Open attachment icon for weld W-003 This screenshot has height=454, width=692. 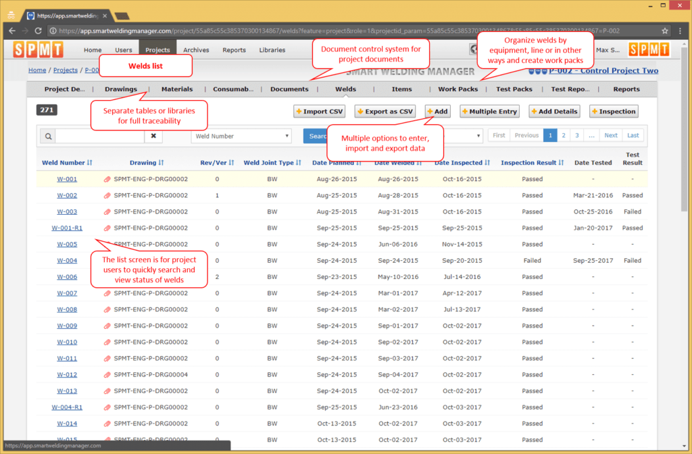click(x=107, y=211)
